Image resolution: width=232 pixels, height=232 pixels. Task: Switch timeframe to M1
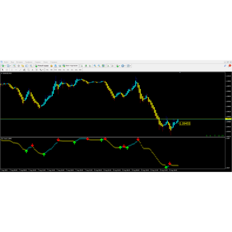(47, 70)
